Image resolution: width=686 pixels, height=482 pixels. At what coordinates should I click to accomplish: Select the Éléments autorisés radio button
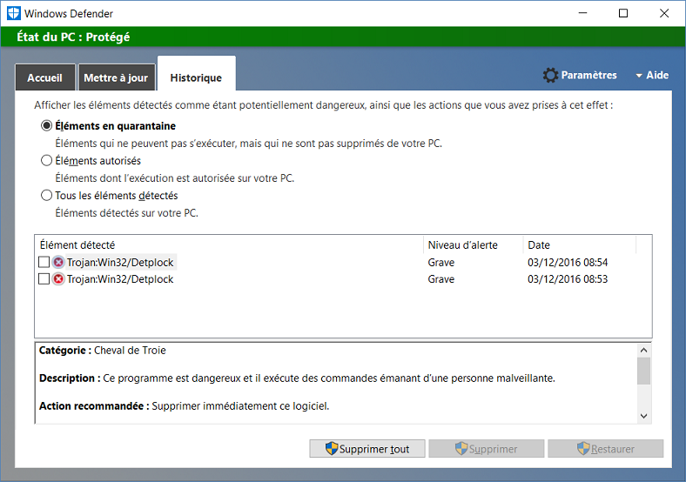tap(46, 160)
